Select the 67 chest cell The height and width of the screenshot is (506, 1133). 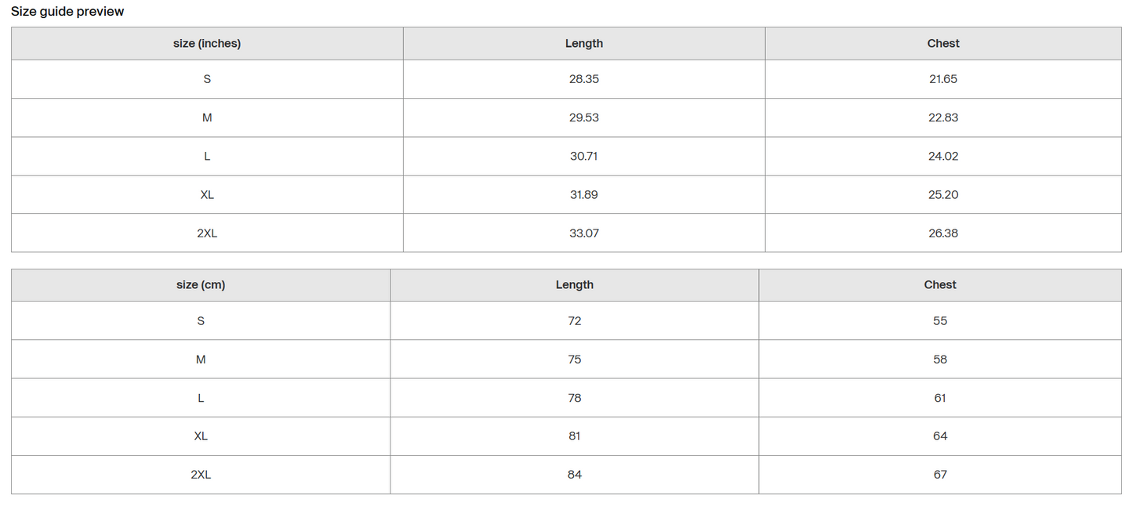(940, 475)
